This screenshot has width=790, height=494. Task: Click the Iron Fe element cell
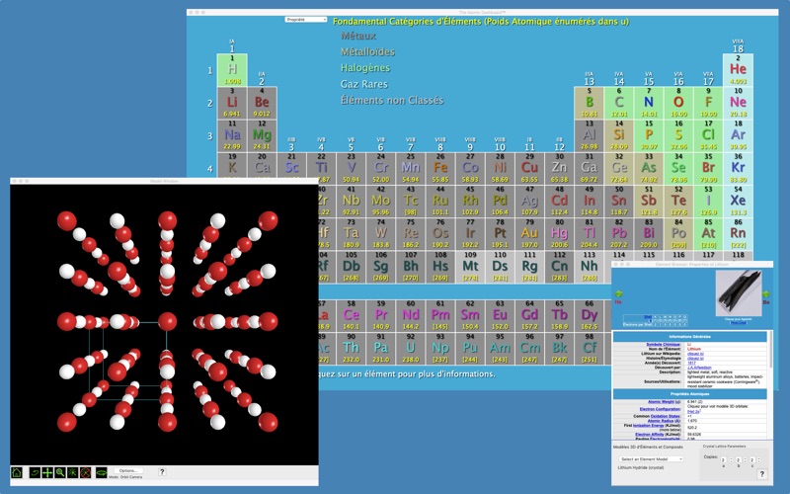click(440, 168)
